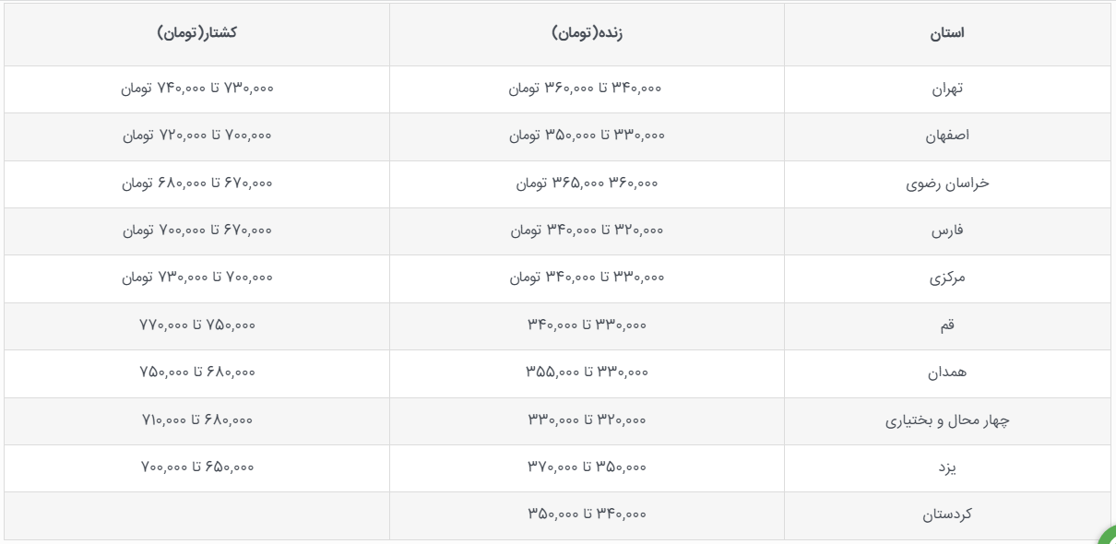Select the فارس province cell
This screenshot has height=544, width=1116.
point(947,231)
